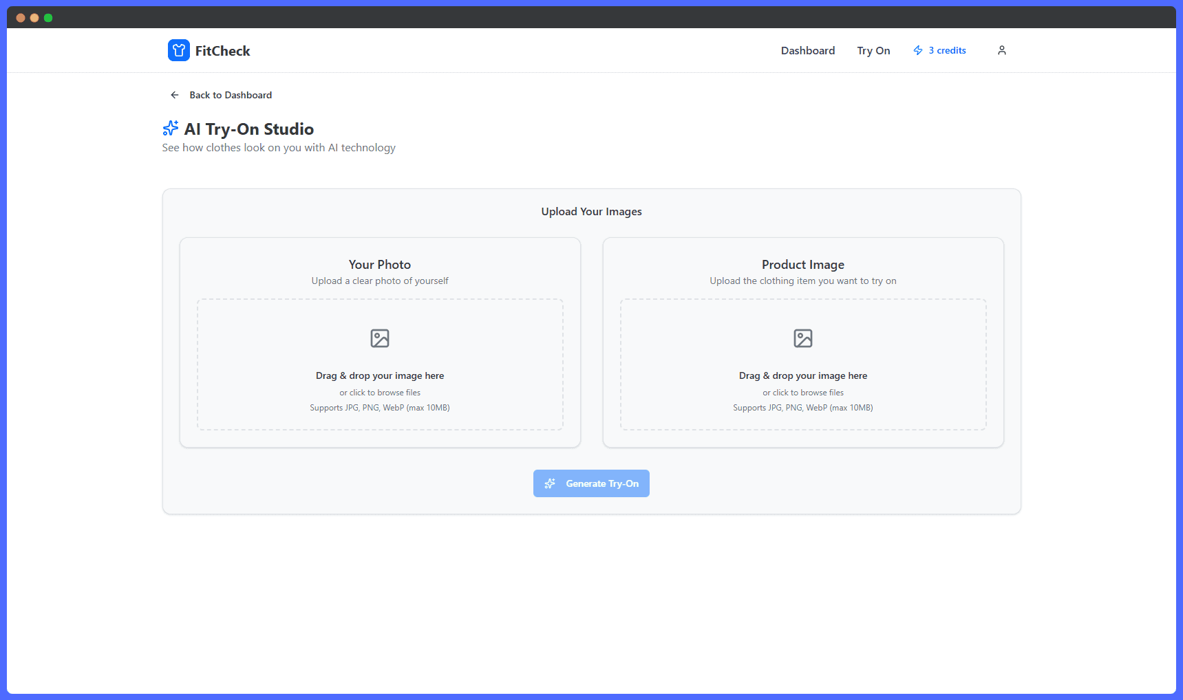Open the 3 credits label

click(x=947, y=51)
